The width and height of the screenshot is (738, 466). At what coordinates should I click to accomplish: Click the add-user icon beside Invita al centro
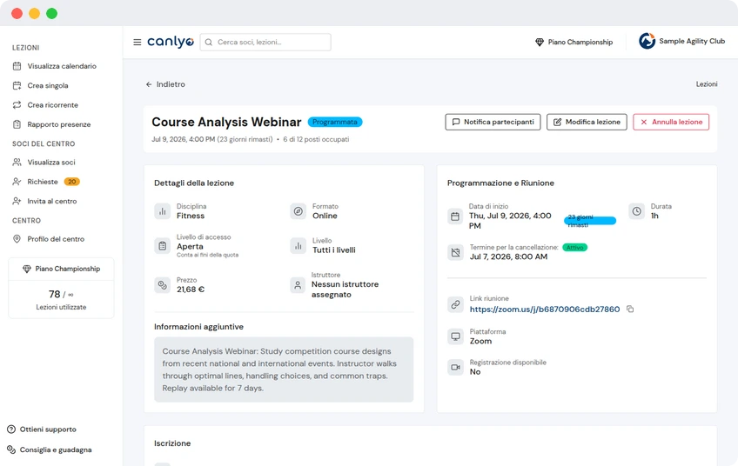pos(17,201)
